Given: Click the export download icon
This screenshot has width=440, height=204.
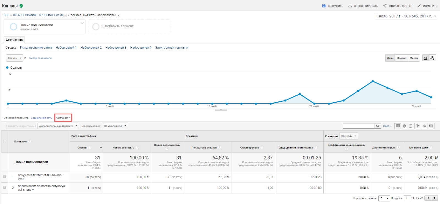Looking at the screenshot, I should coord(350,6).
